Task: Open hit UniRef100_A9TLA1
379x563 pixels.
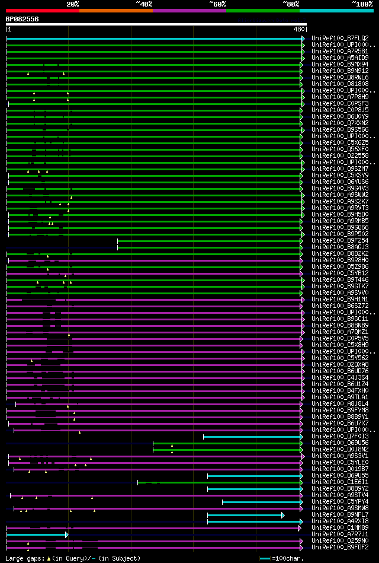Action: pyautogui.click(x=340, y=397)
